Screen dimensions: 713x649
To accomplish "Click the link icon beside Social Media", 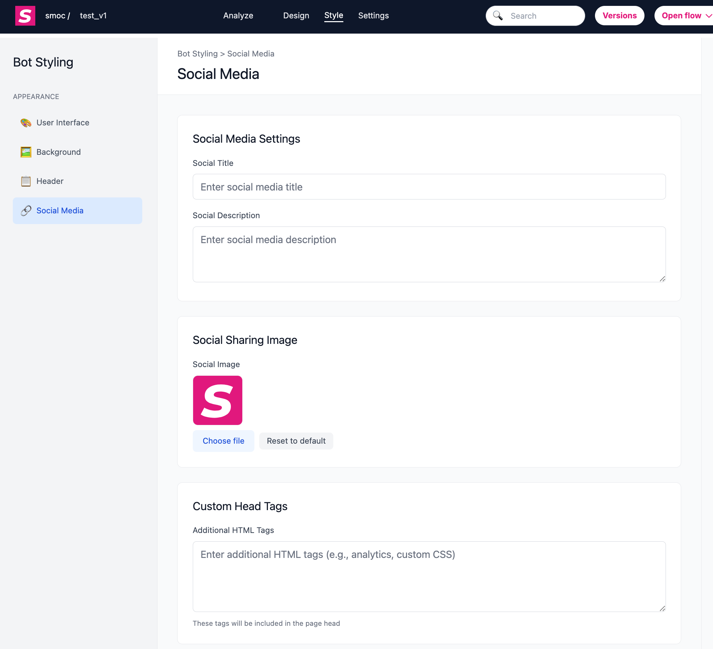I will click(26, 211).
